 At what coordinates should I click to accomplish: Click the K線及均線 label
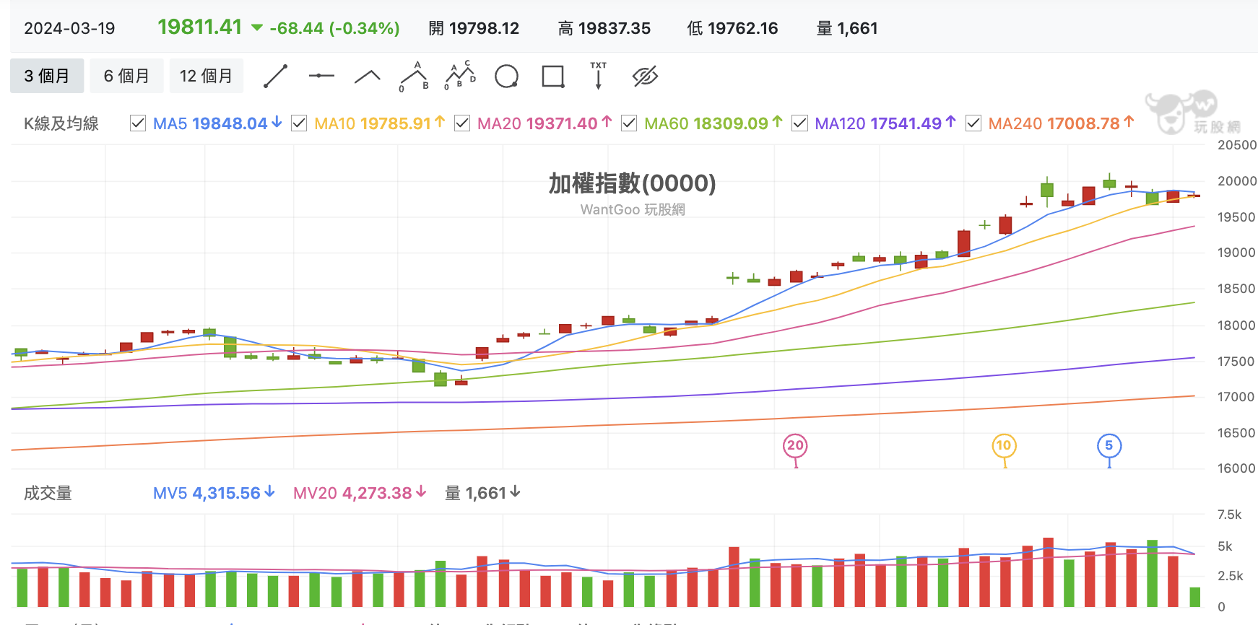pos(61,123)
